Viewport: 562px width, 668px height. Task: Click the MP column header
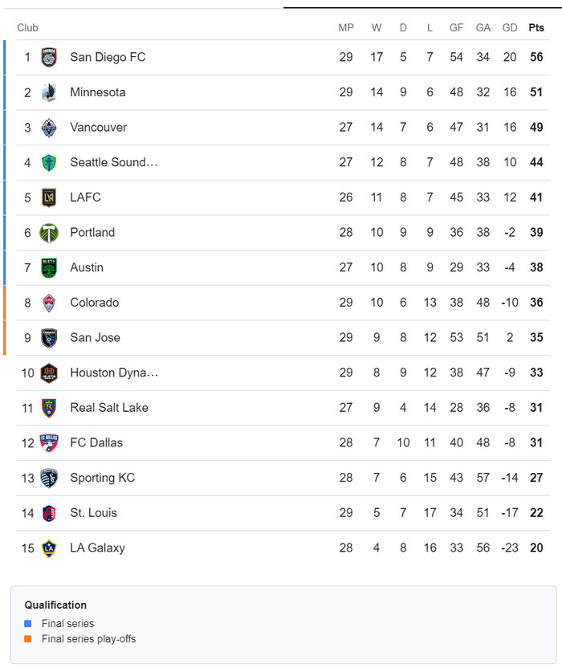[346, 27]
